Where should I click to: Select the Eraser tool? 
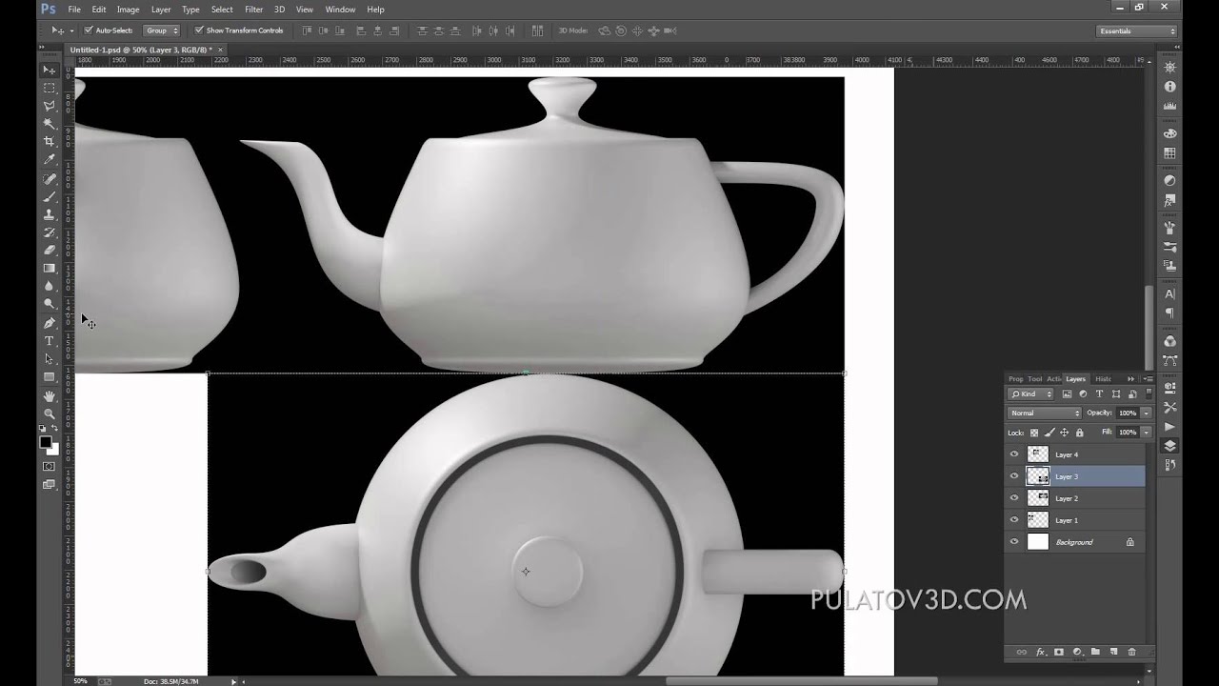[50, 251]
